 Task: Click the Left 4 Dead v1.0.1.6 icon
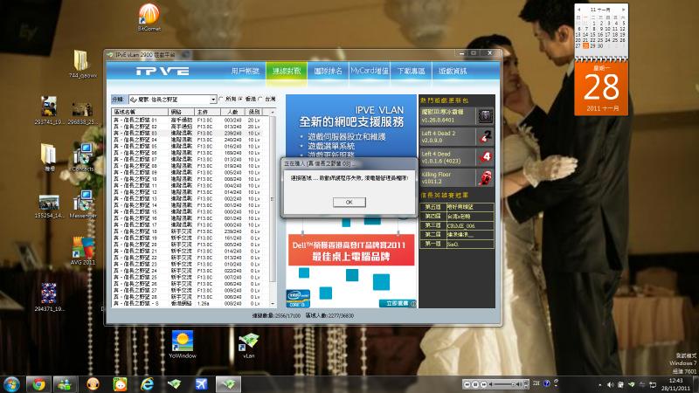pos(485,157)
